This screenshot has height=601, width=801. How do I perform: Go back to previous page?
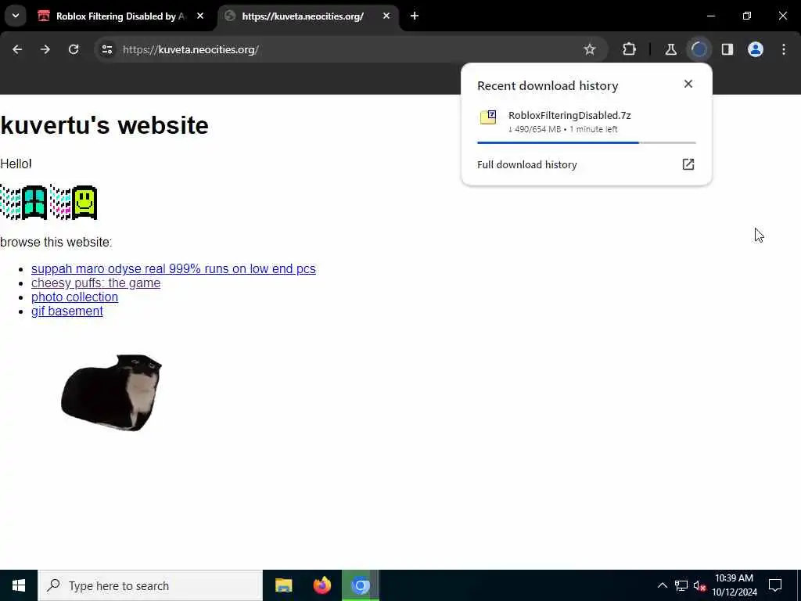17,49
